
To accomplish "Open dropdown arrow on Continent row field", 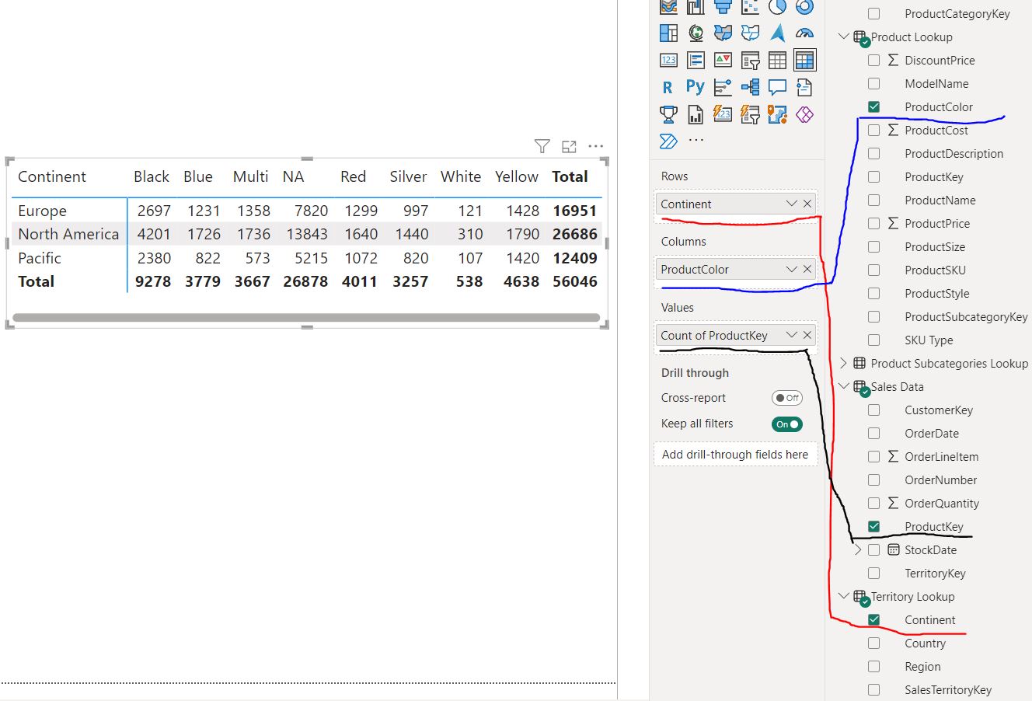I will tap(792, 204).
